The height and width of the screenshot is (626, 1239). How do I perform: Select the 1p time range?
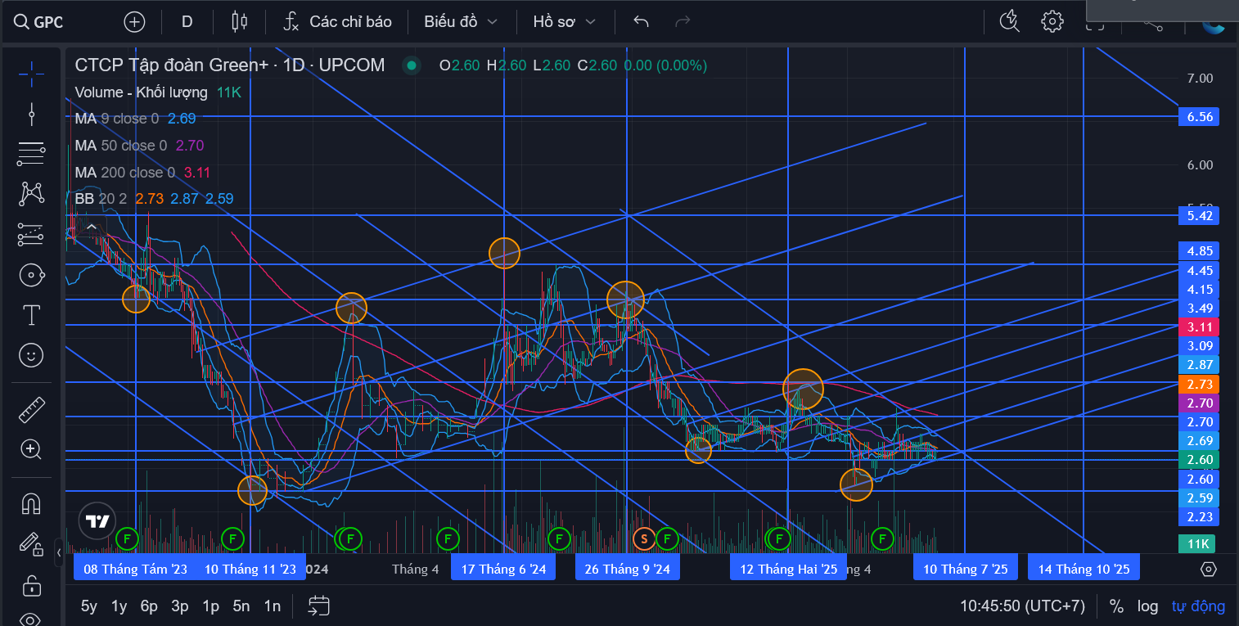click(210, 606)
